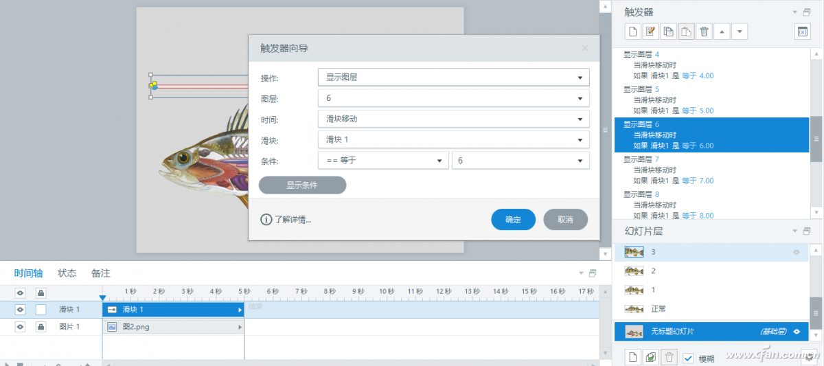
Task: Uncheck the 模糊 checkbox
Action: click(x=689, y=358)
